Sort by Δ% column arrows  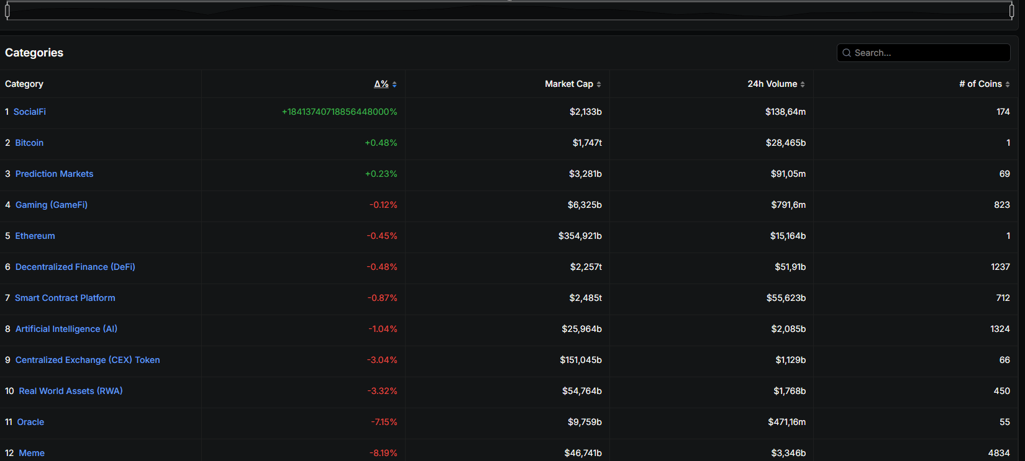tap(394, 84)
